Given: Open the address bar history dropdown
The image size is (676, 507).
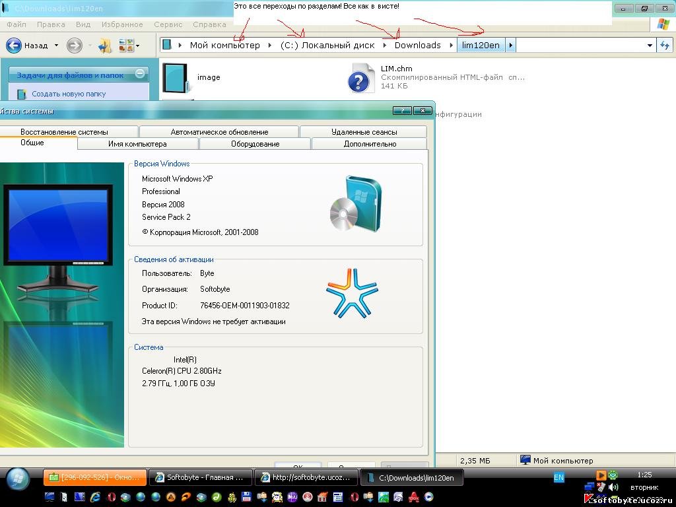Looking at the screenshot, I should point(650,46).
